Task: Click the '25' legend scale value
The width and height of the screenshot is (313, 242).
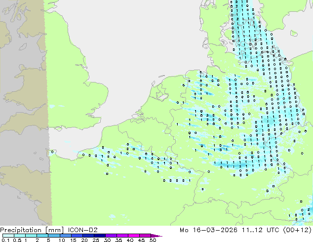Action: tap(96, 240)
